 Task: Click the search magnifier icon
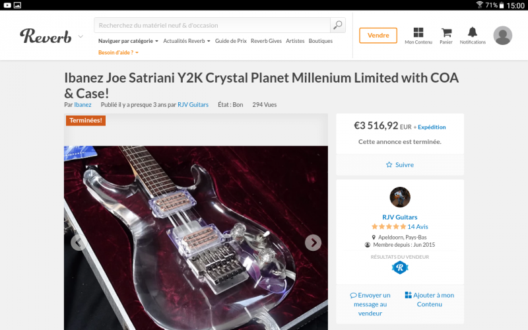click(338, 25)
